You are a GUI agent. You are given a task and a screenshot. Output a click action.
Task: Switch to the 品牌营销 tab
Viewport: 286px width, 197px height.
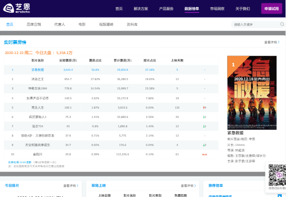[34, 24]
